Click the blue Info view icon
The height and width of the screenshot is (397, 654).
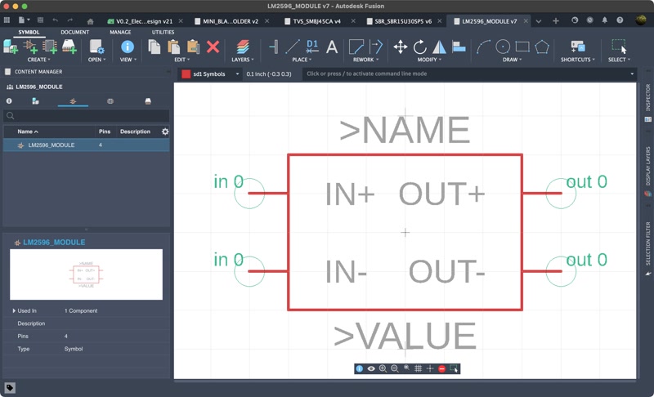click(128, 47)
